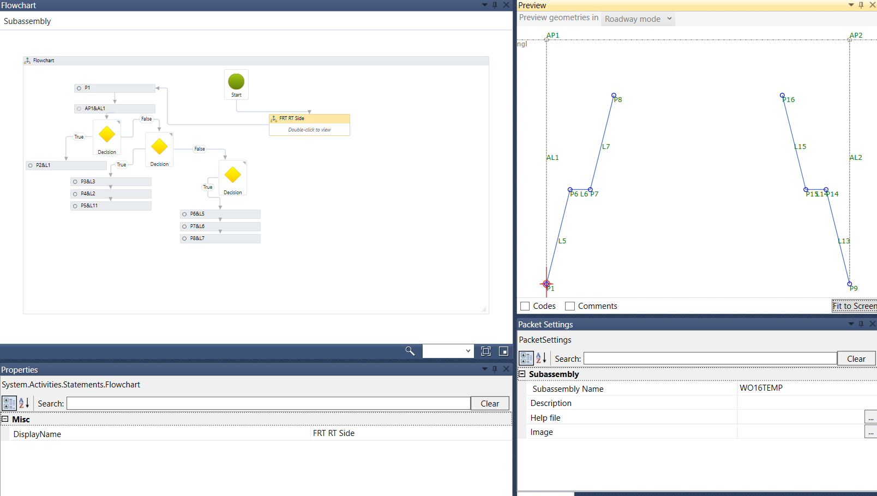Open the Preview panel options arrow
877x496 pixels.
[x=851, y=5]
